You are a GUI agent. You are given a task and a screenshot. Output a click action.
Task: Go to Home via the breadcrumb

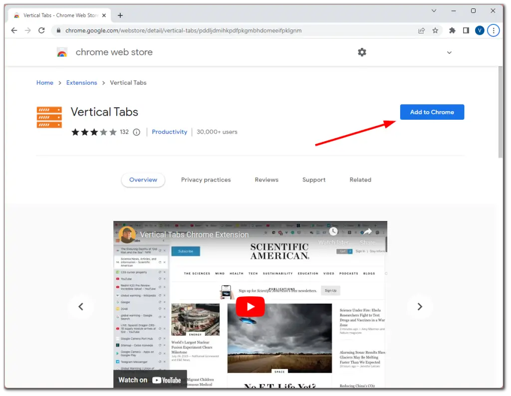(44, 82)
